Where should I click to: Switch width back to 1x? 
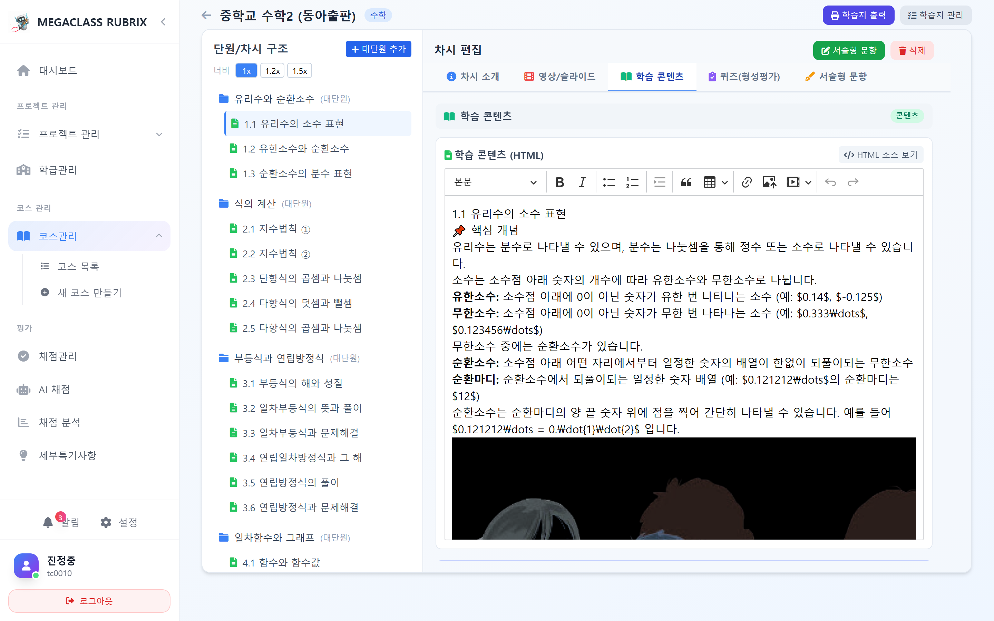click(246, 70)
